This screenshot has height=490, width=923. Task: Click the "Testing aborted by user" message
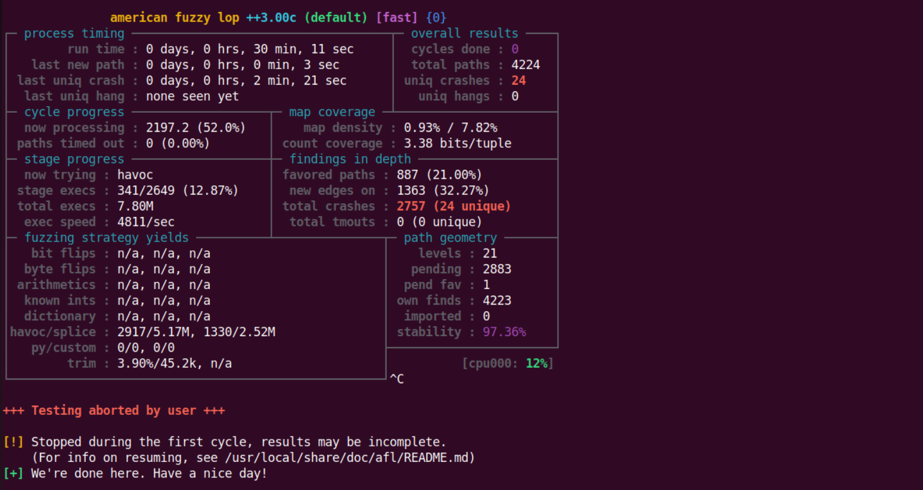pyautogui.click(x=114, y=410)
